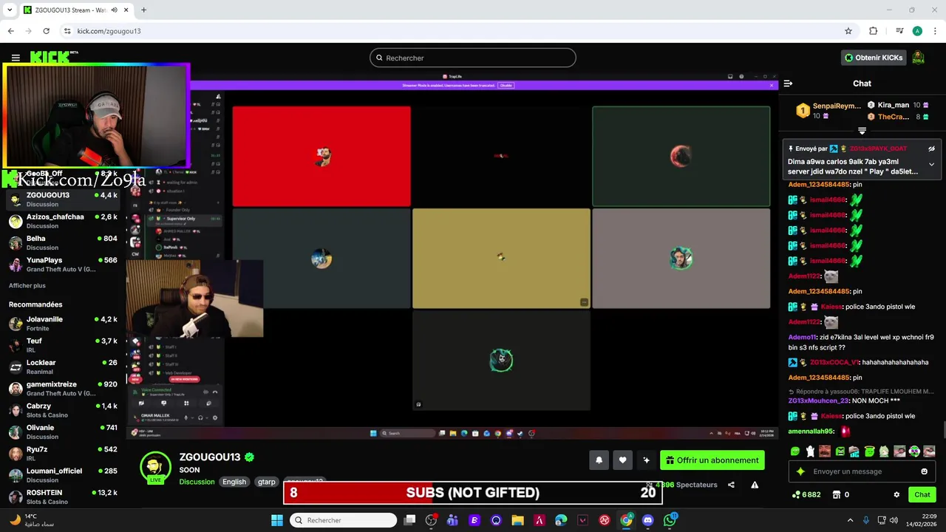Click the Obtenir KICKs button
The height and width of the screenshot is (532, 946).
[874, 58]
